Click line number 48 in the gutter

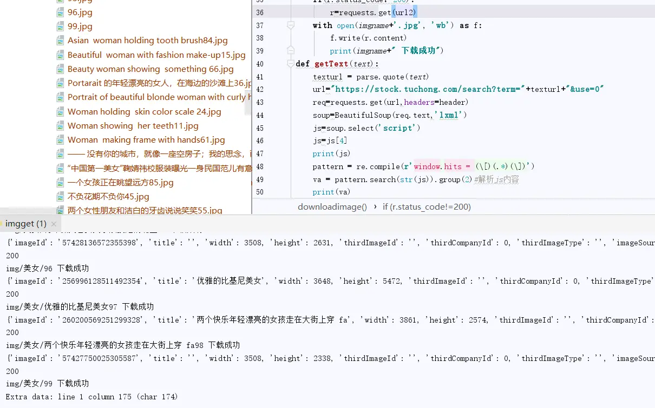click(x=260, y=166)
